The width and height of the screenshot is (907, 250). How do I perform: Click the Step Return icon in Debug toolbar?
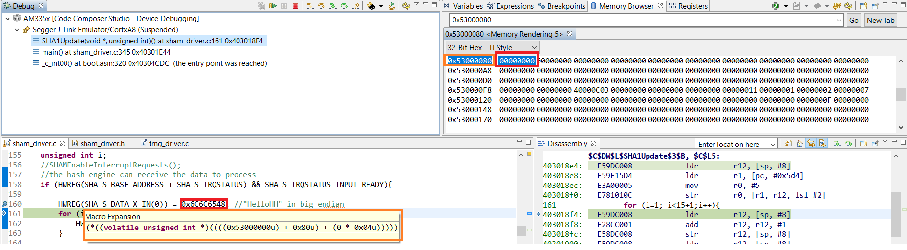click(355, 6)
